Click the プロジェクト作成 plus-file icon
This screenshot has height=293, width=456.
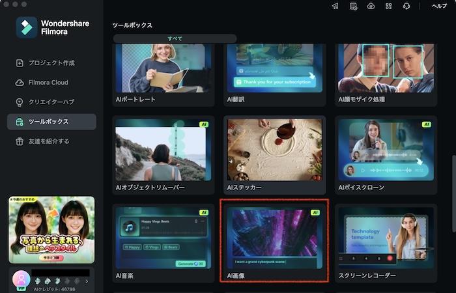(20, 63)
